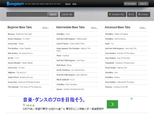The image size is (154, 116).
Task: Open Green Day - 21 Guns tab
Action: (x=16, y=68)
